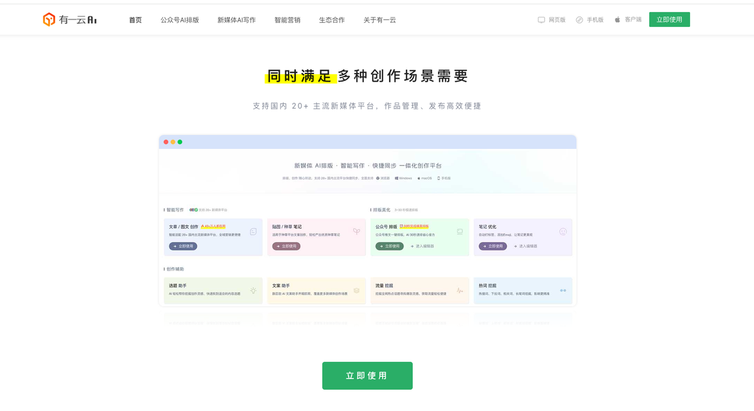Click the sprout icon on 贴图/种草 笔记
The width and height of the screenshot is (754, 411).
pyautogui.click(x=356, y=231)
